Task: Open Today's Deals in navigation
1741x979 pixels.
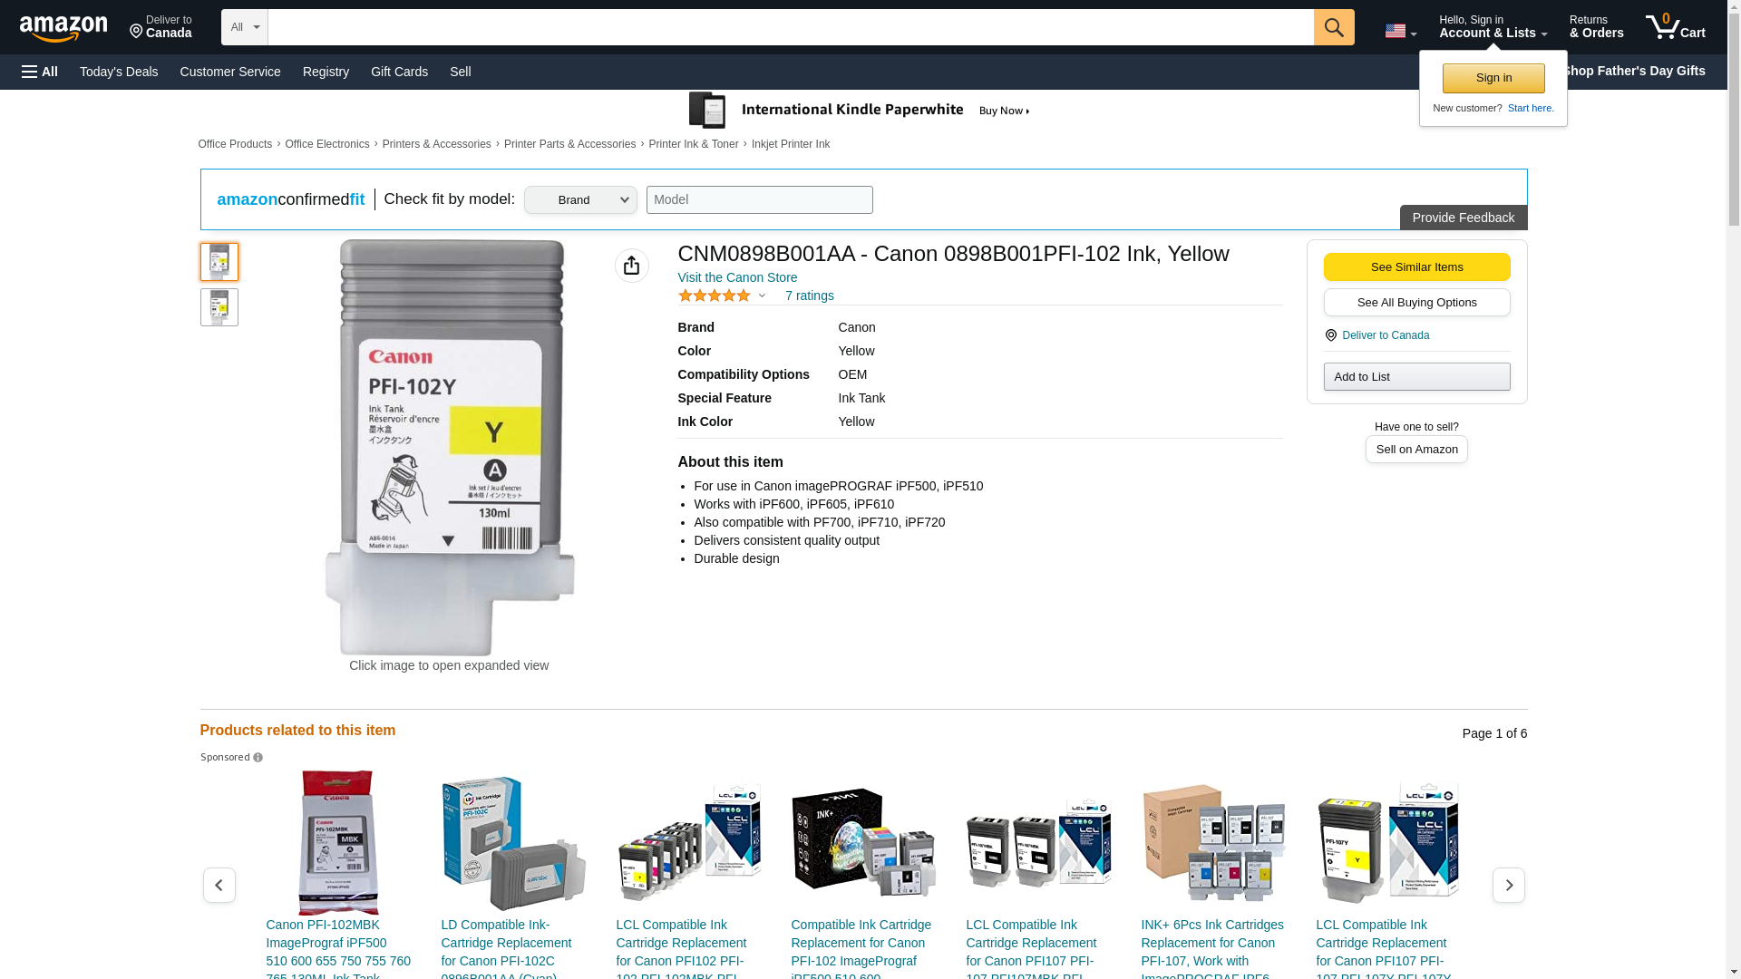Action: tap(119, 72)
